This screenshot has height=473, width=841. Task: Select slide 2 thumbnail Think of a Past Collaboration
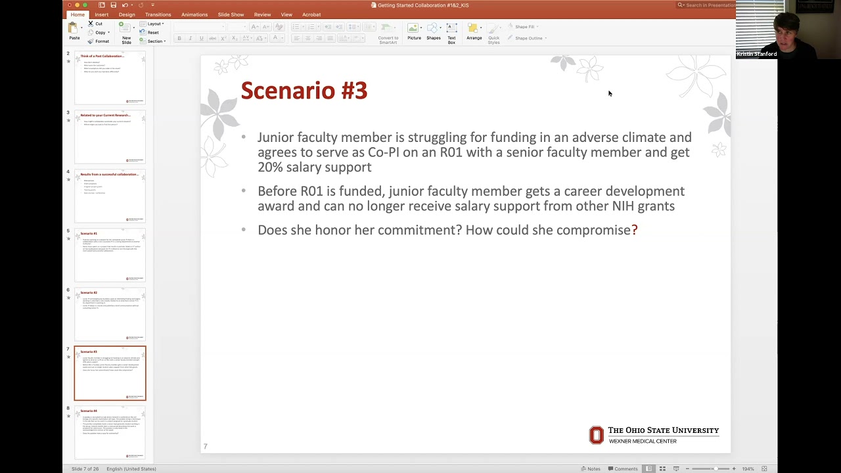[110, 78]
